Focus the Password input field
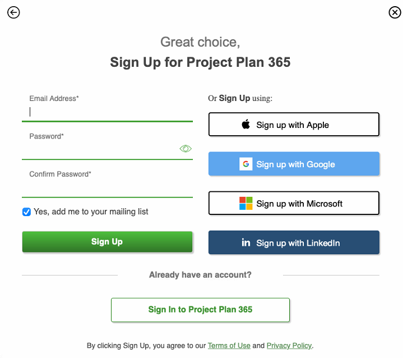Image resolution: width=403 pixels, height=358 pixels. point(100,149)
